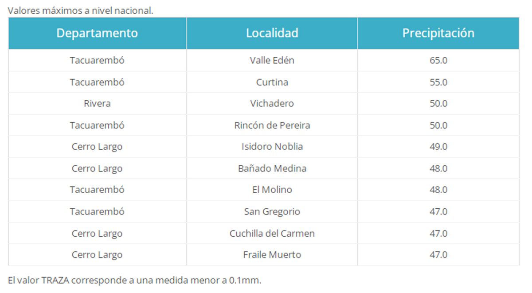Click the Localidad column header
Image resolution: width=532 pixels, height=293 pixels.
272,33
